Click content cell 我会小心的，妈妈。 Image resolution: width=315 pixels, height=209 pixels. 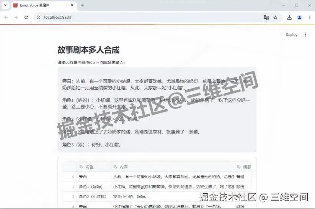coord(172,196)
